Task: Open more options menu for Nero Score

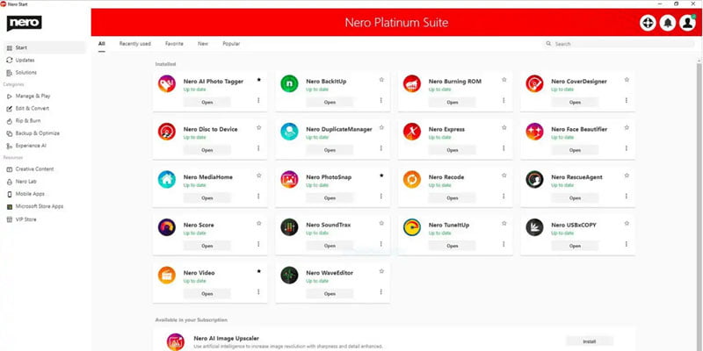Action: point(258,244)
